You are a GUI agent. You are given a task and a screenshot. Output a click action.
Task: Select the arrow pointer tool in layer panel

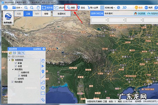(43, 66)
